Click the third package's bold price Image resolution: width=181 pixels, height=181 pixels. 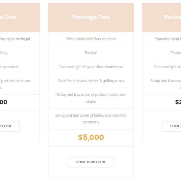pyautogui.click(x=178, y=102)
